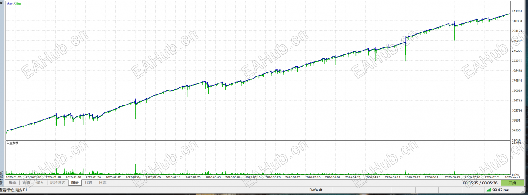Image resolution: width=528 pixels, height=195 pixels.
Task: Click the 25.0% deposit load scale label
Action: 516,143
